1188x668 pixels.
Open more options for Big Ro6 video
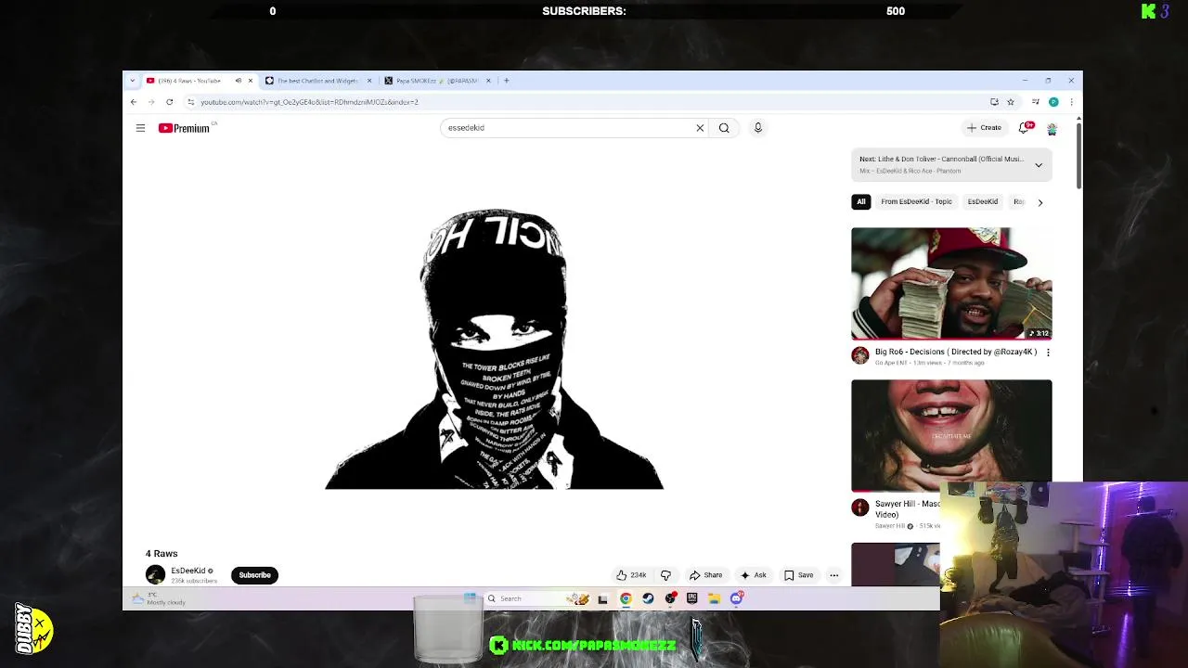pos(1048,353)
